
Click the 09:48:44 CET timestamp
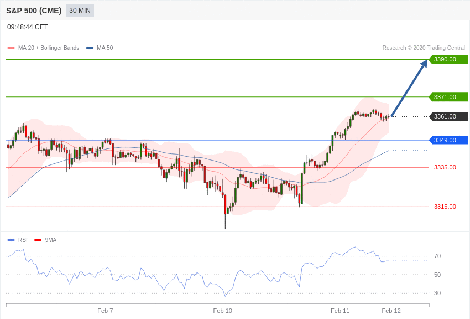(x=28, y=27)
